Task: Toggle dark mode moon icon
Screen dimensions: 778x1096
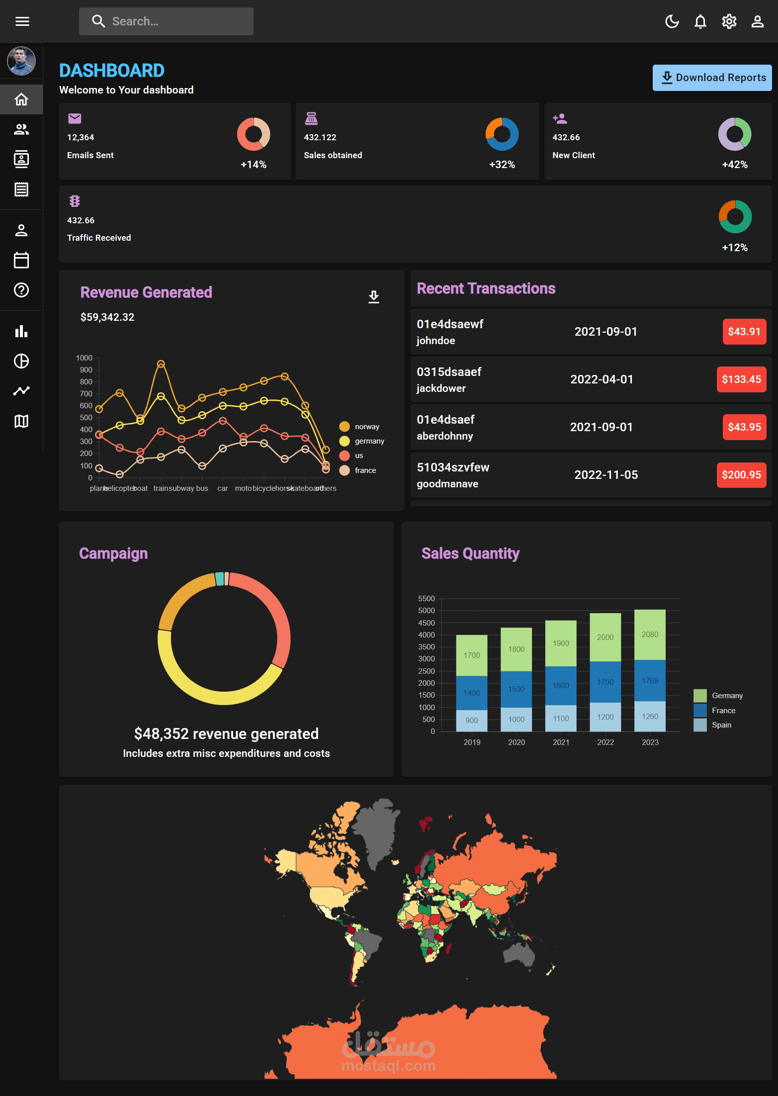Action: 672,21
